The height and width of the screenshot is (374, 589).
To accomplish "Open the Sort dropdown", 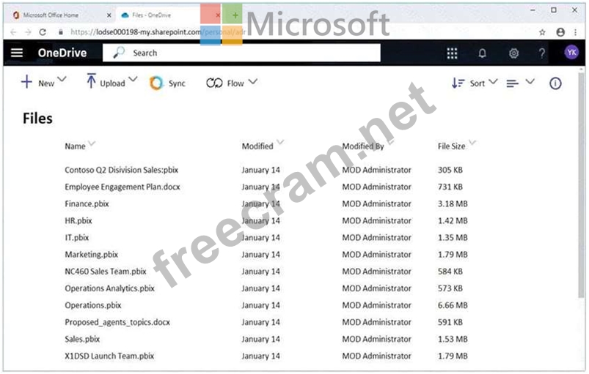I will point(475,83).
